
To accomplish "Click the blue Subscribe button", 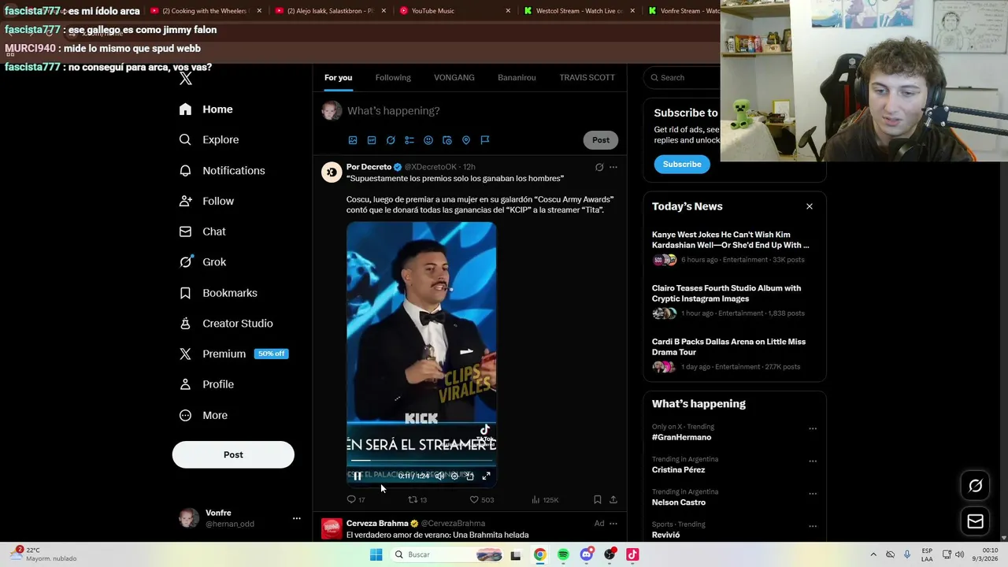I will tap(682, 164).
